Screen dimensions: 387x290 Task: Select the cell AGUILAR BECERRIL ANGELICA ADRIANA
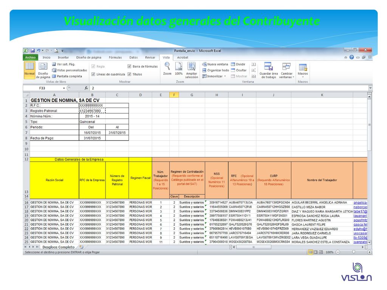tap(322, 202)
